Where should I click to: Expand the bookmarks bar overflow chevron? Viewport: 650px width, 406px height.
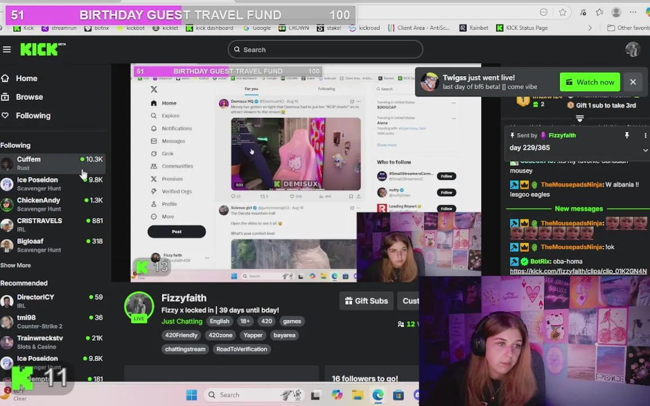590,28
